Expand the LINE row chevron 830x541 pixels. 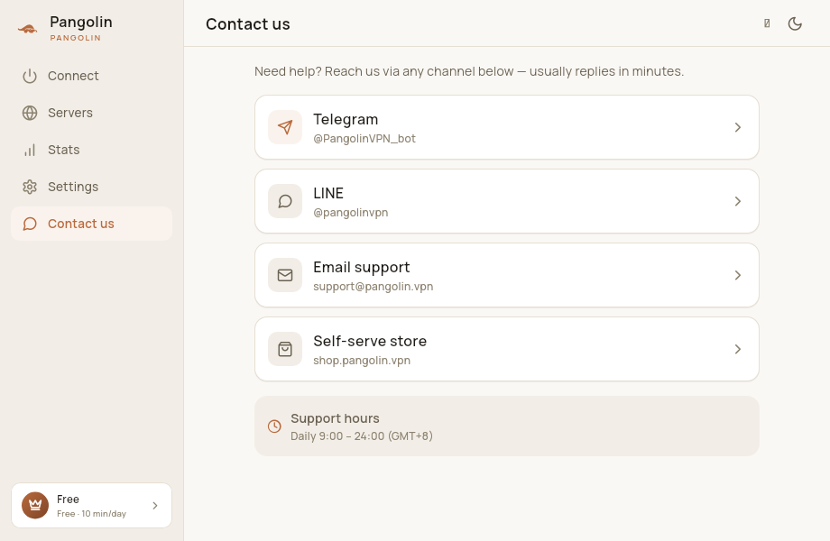point(738,201)
